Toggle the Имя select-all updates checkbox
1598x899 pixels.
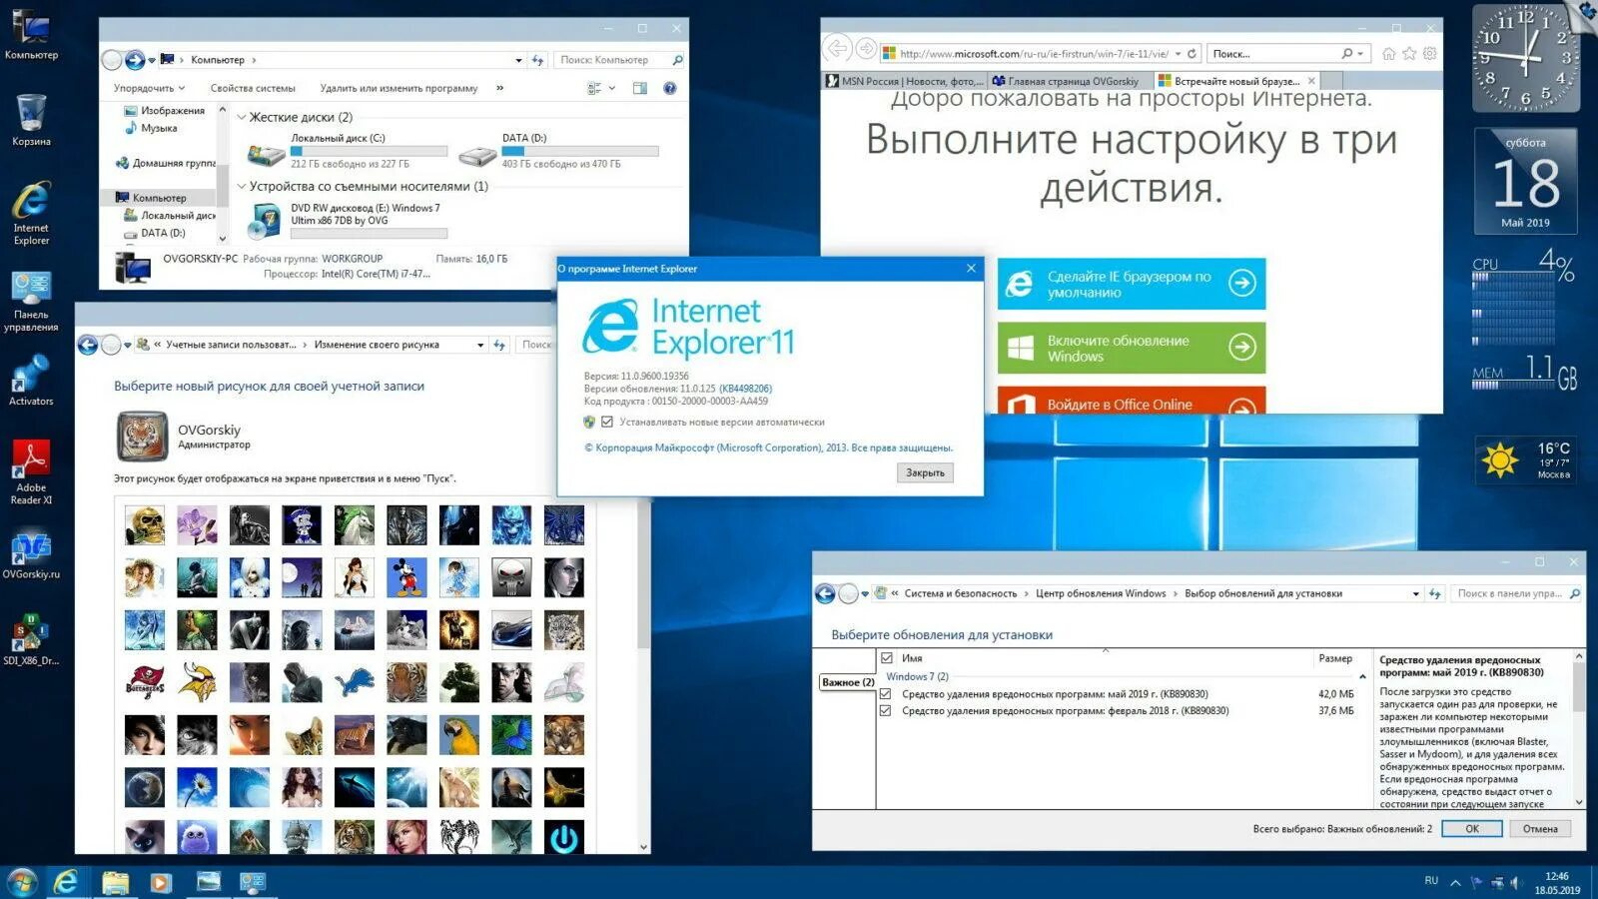click(886, 658)
